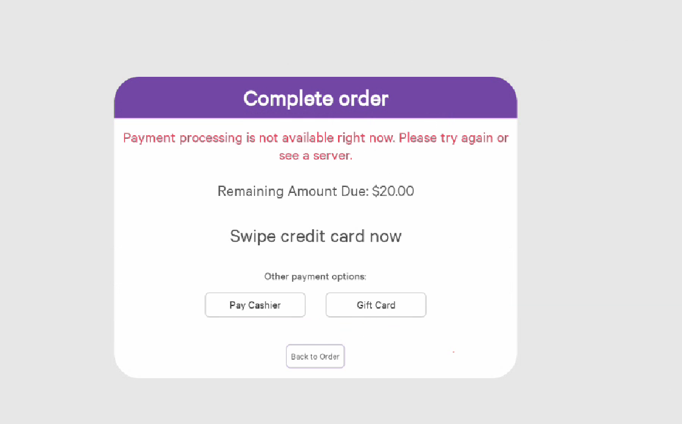The height and width of the screenshot is (424, 682).
Task: Choose Gift Card instead of cashier
Action: [x=376, y=304]
